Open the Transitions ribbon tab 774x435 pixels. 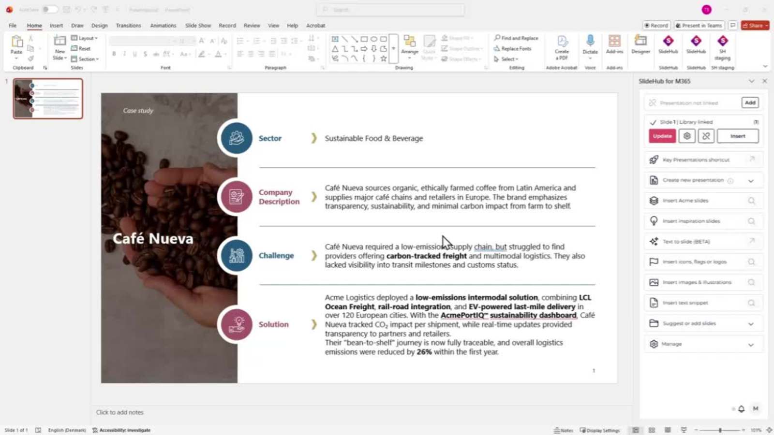point(128,26)
